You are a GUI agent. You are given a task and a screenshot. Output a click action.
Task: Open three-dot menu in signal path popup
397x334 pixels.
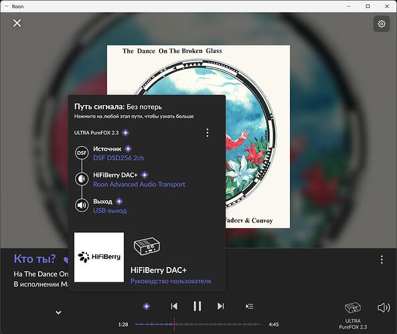[208, 133]
